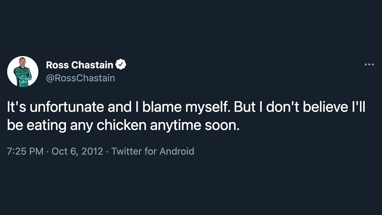Screen dimensions: 382x215
Task: Click the blue verified checkmark badge
Action: pos(121,64)
